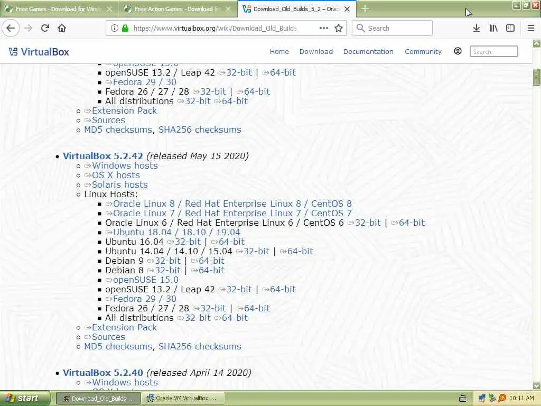Open the Documentation navigation item
Image resolution: width=541 pixels, height=406 pixels.
[368, 51]
